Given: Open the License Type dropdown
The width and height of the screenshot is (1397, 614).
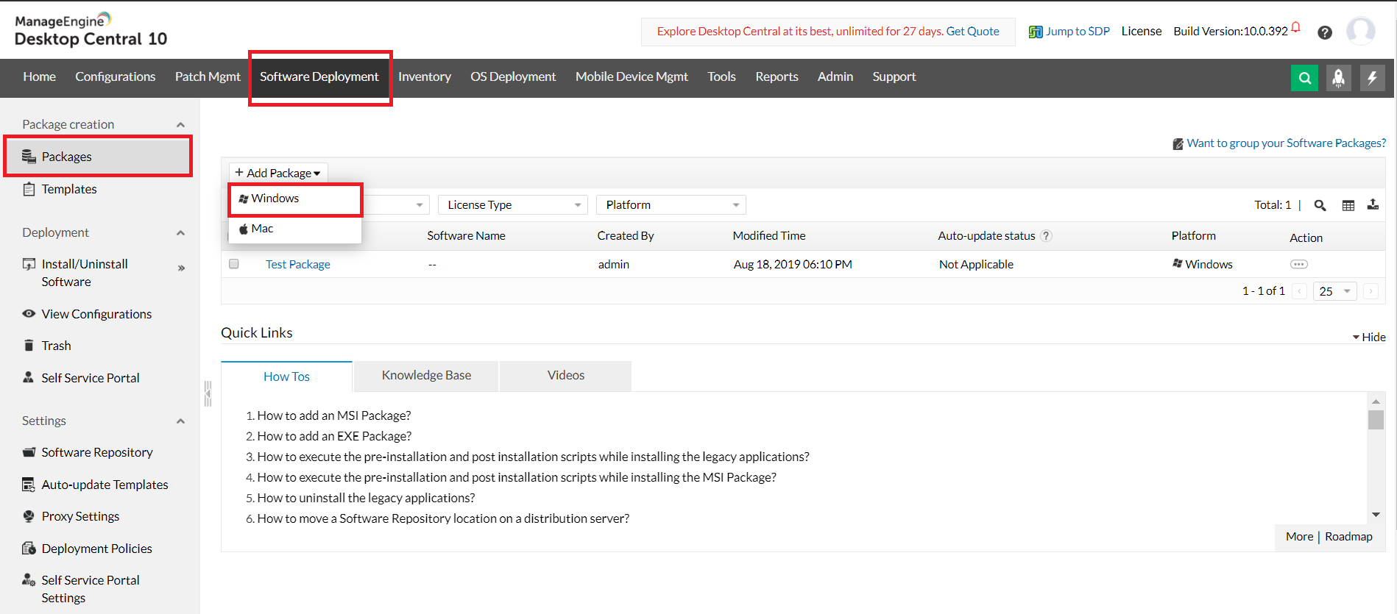Looking at the screenshot, I should pos(512,205).
